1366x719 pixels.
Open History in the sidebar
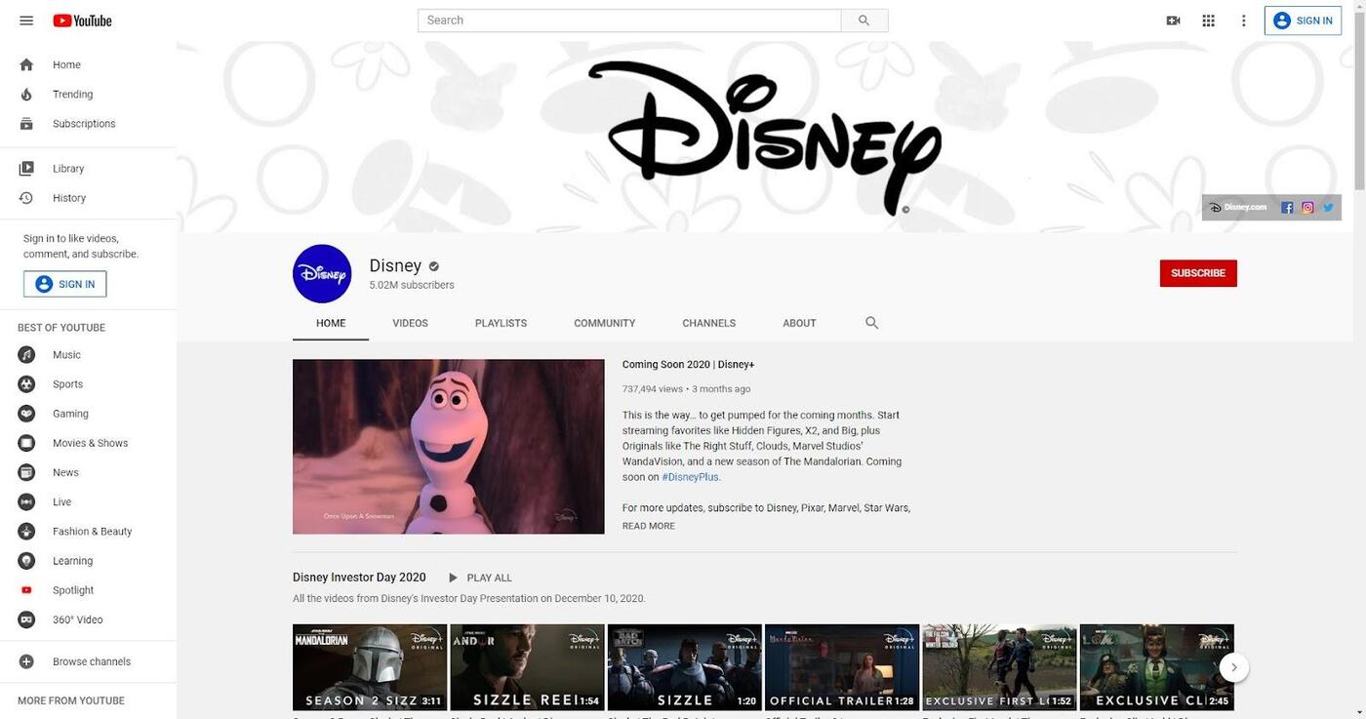(x=88, y=198)
